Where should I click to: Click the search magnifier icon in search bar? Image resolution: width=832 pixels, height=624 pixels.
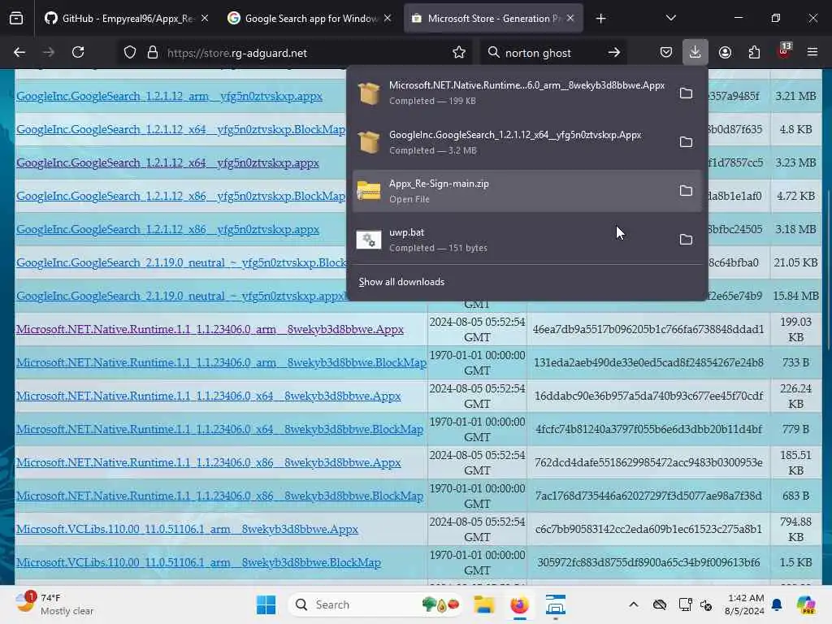click(x=493, y=53)
